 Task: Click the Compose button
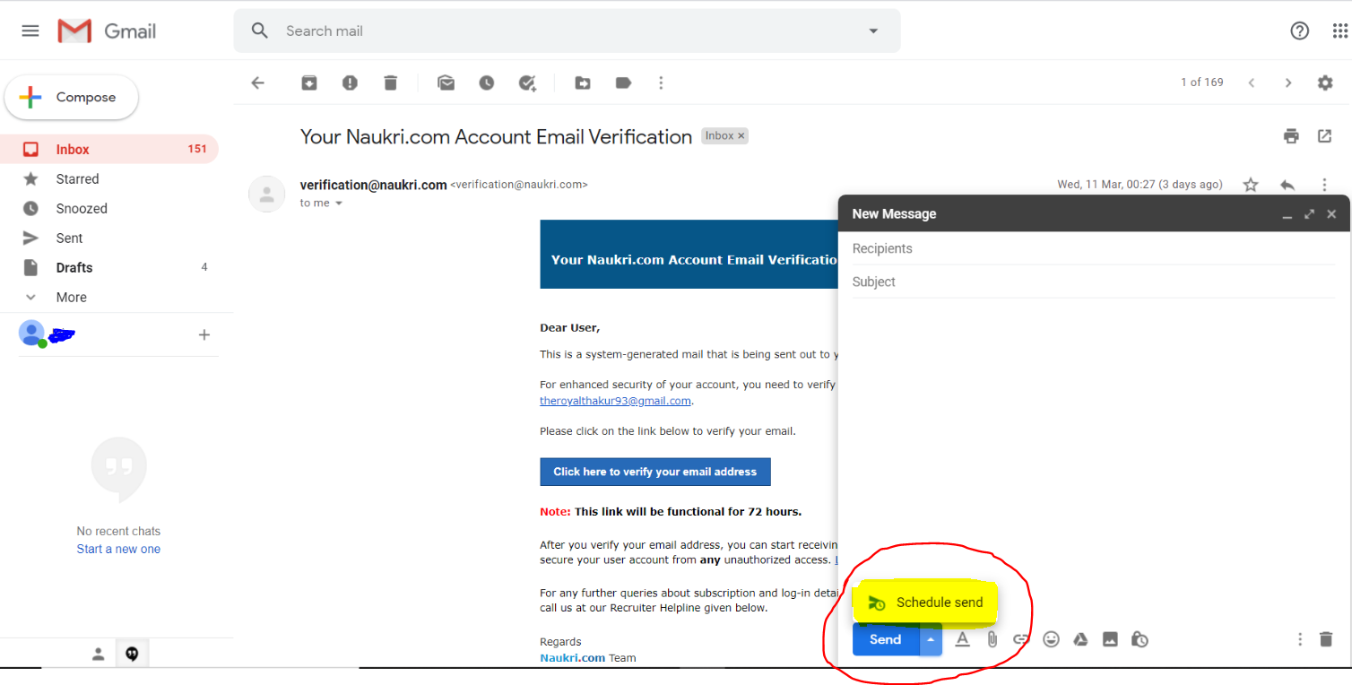(72, 98)
